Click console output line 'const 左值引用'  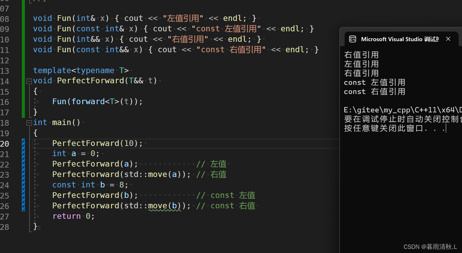tap(375, 83)
